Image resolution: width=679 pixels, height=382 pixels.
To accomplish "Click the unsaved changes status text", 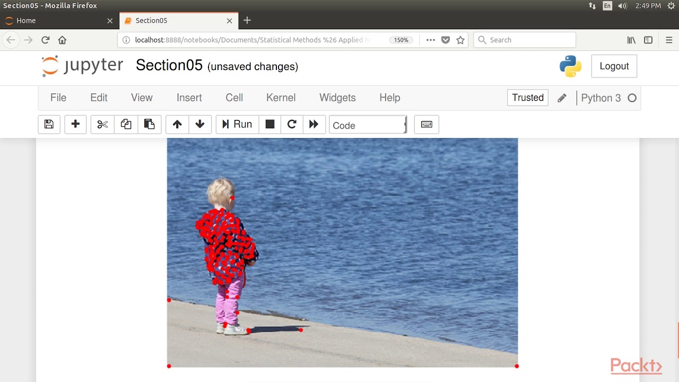I will (x=253, y=67).
